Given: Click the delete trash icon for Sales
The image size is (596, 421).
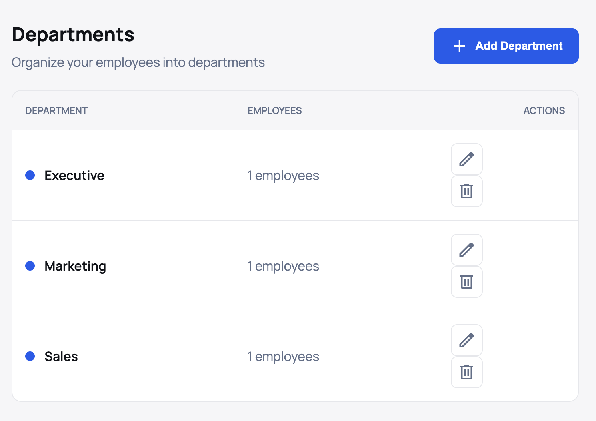Looking at the screenshot, I should click(x=466, y=372).
